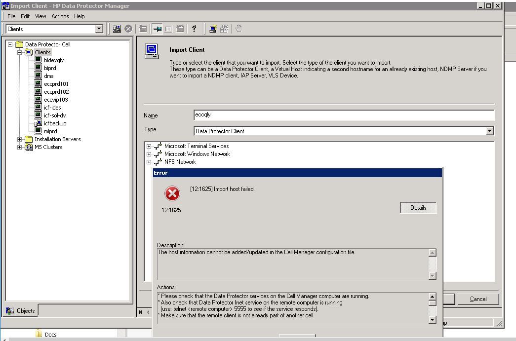The width and height of the screenshot is (516, 341).
Task: Click the Actions box scroll up arrow
Action: click(x=433, y=297)
